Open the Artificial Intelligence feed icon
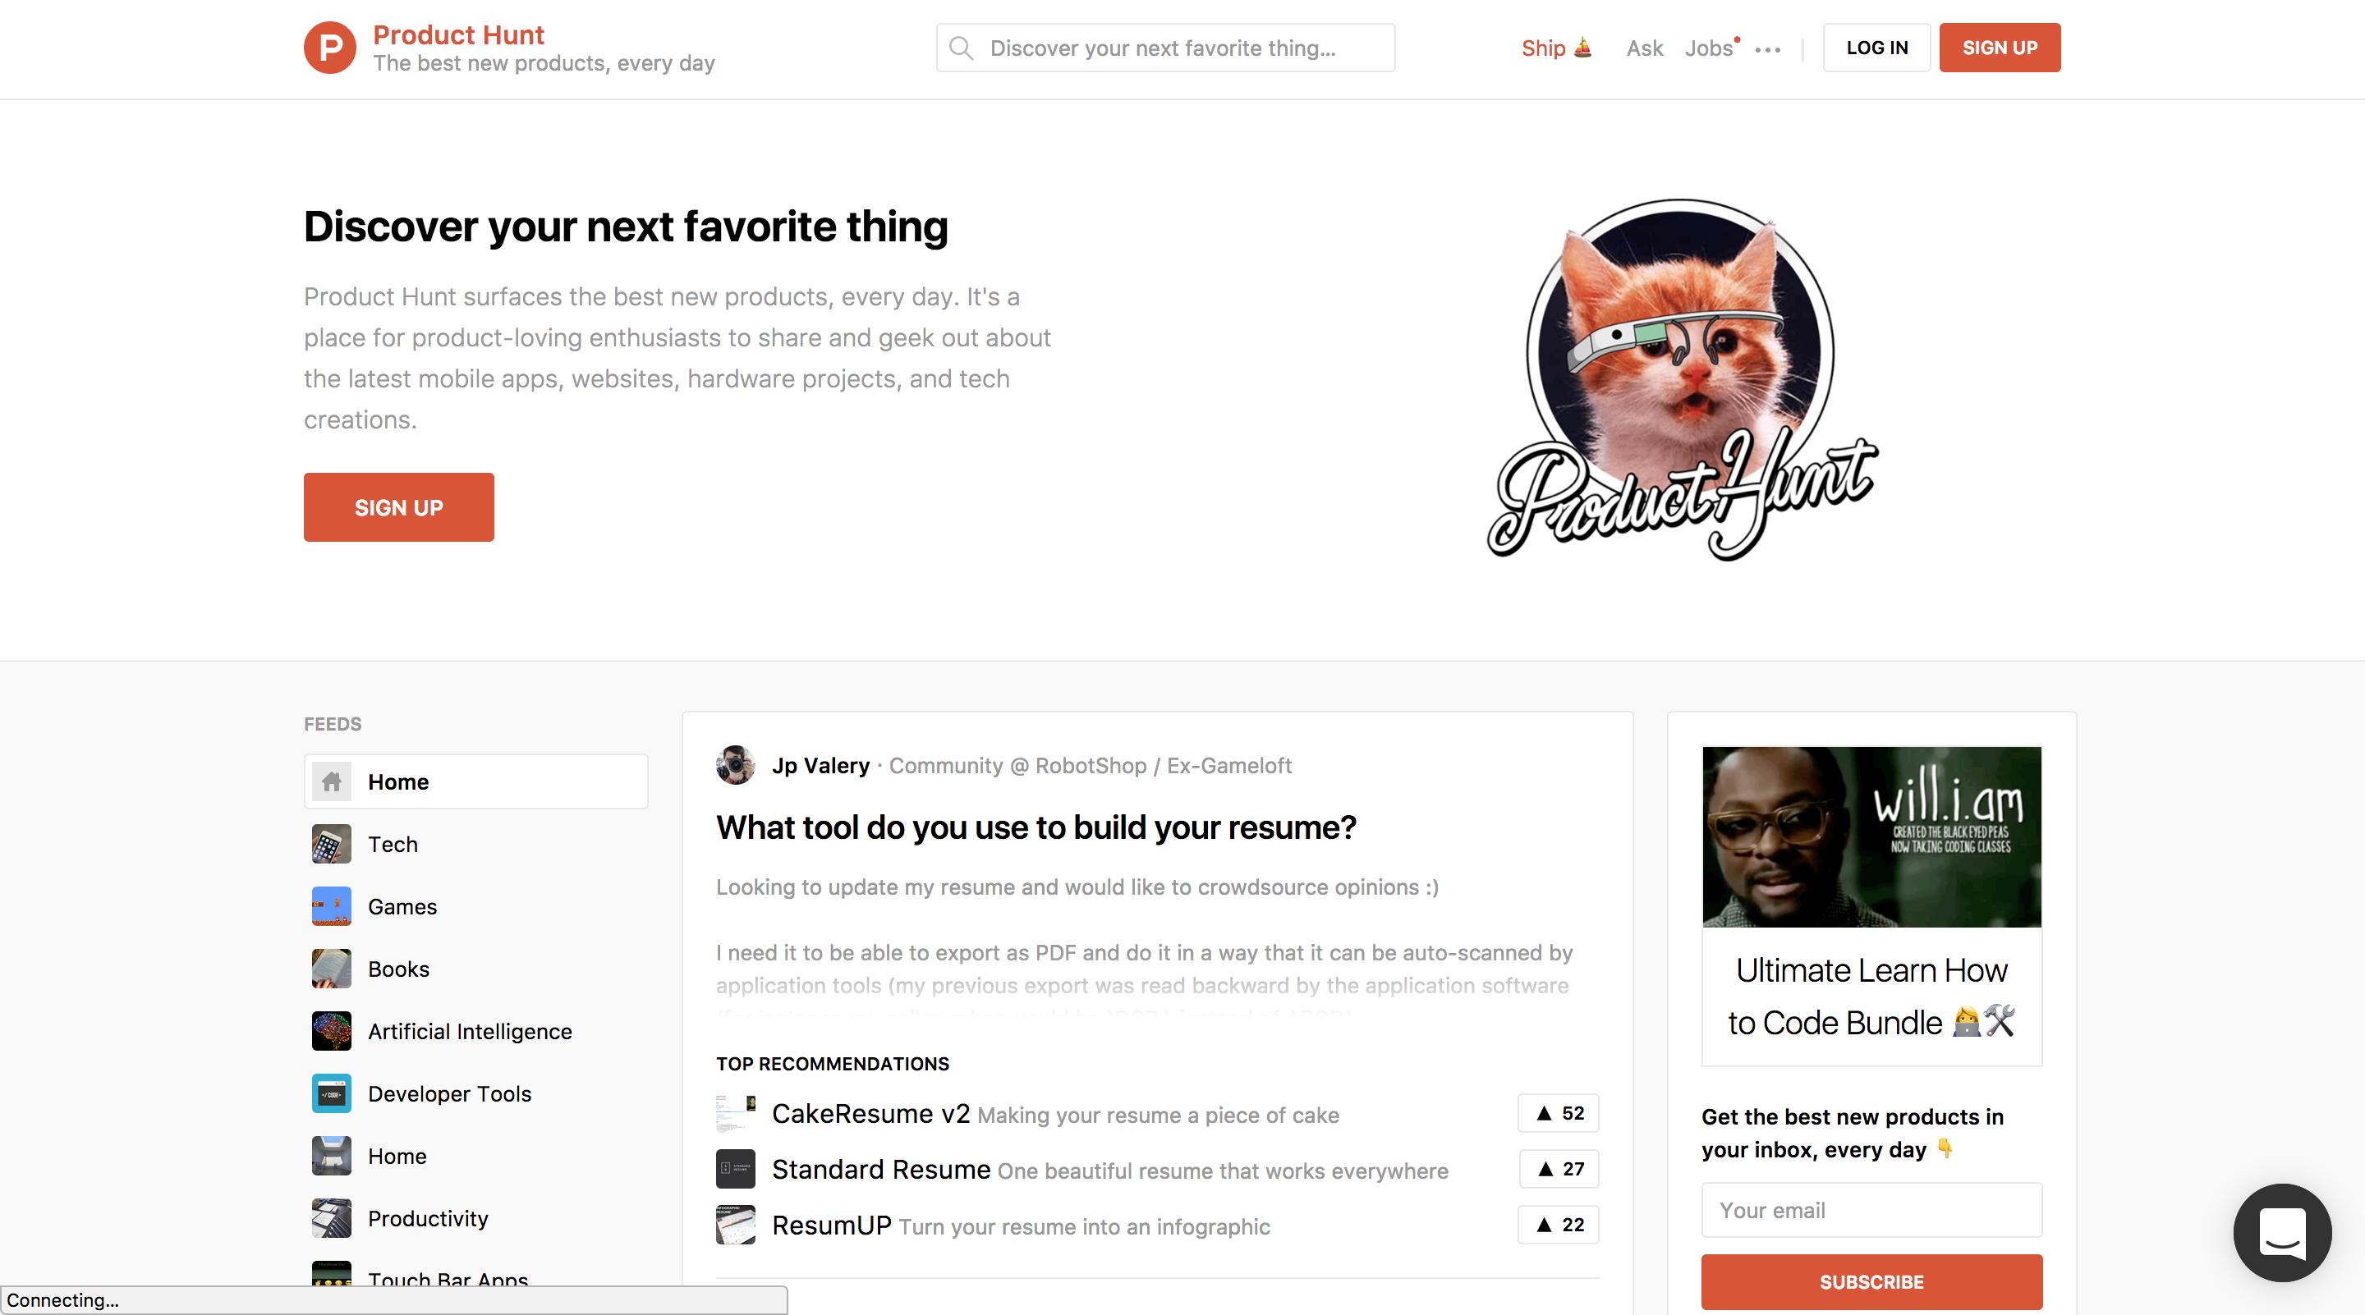The height and width of the screenshot is (1315, 2365). 332,1032
